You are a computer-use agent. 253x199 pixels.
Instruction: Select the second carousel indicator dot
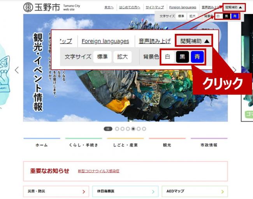click(123, 129)
